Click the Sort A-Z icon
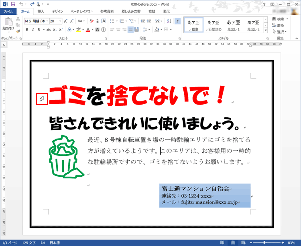Screen dimensions: 301x246 pyautogui.click(x=169, y=21)
